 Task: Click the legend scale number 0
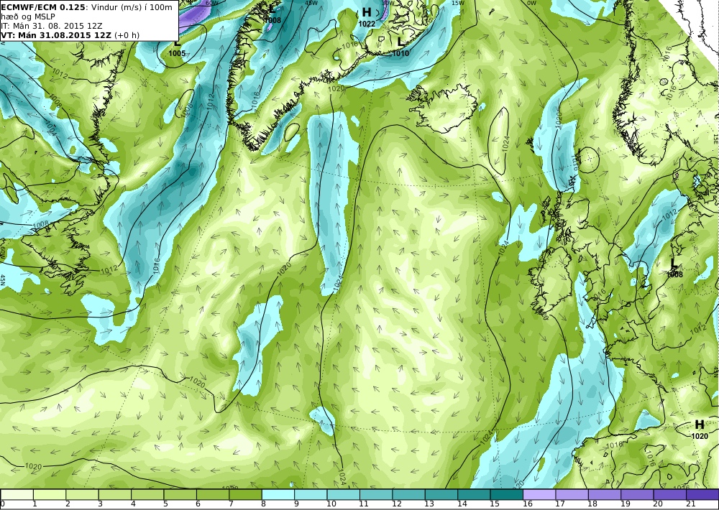click(x=3, y=504)
